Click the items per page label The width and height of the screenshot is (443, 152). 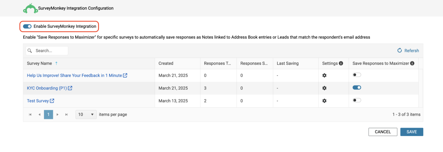[113, 114]
